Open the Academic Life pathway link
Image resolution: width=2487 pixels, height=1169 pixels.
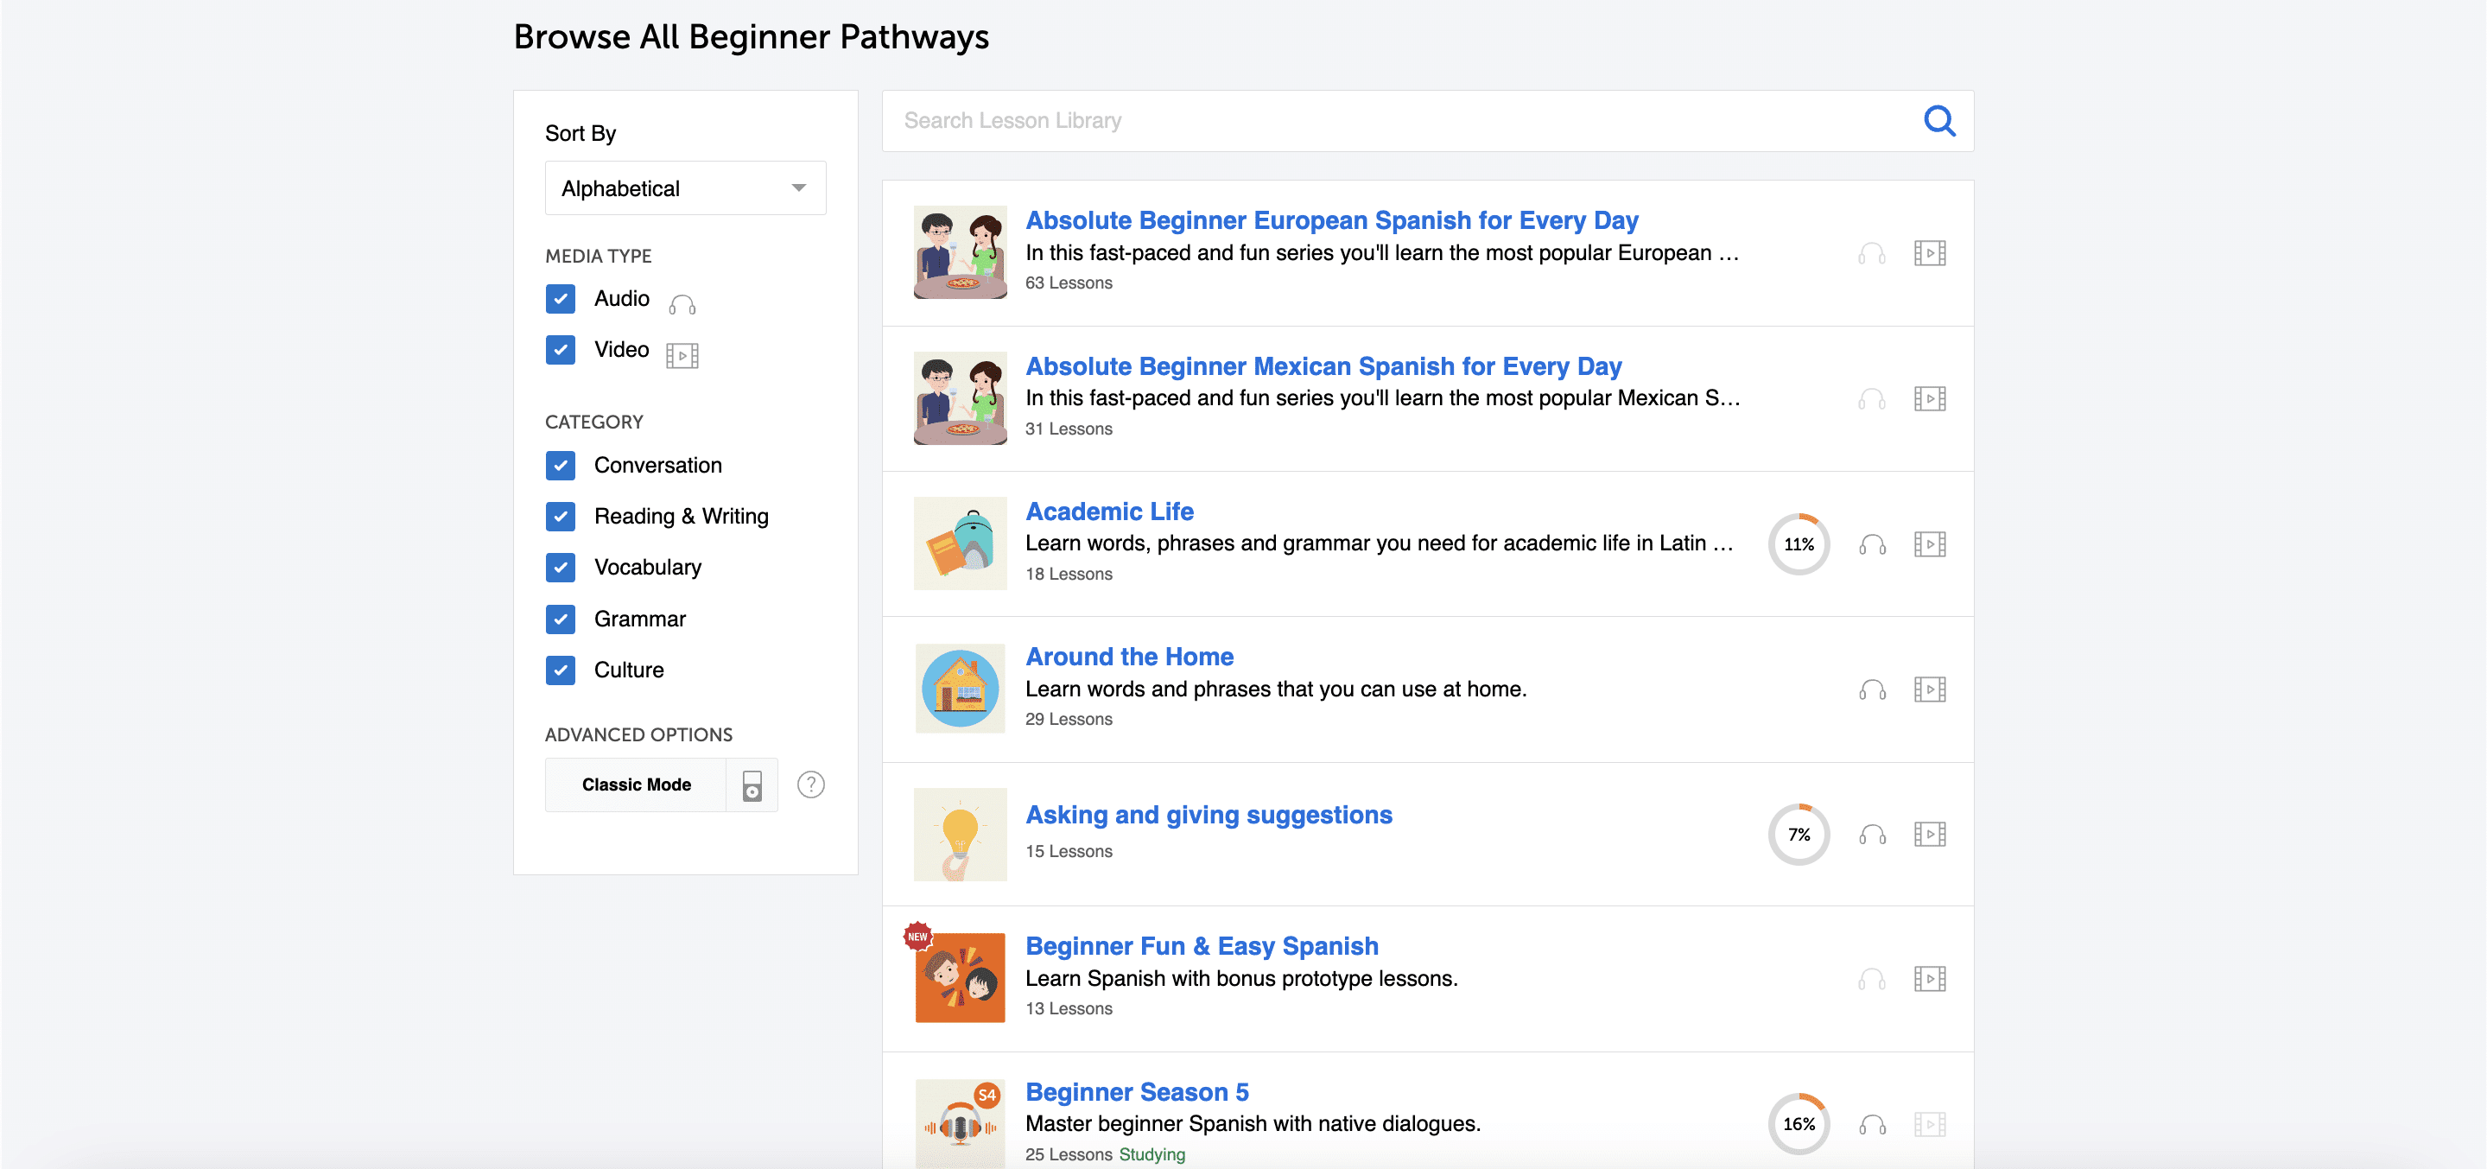[x=1108, y=511]
